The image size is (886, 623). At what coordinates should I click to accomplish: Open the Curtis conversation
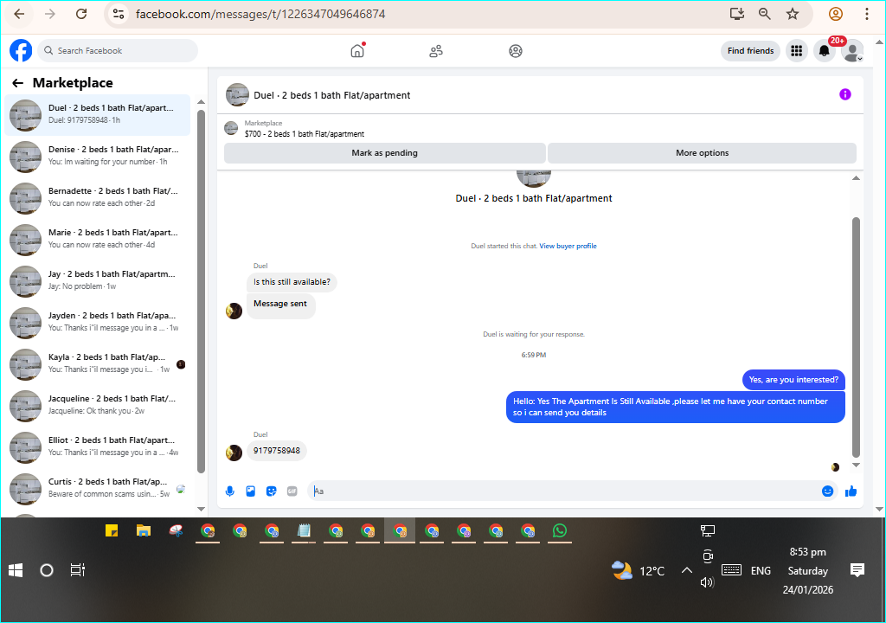coord(98,489)
